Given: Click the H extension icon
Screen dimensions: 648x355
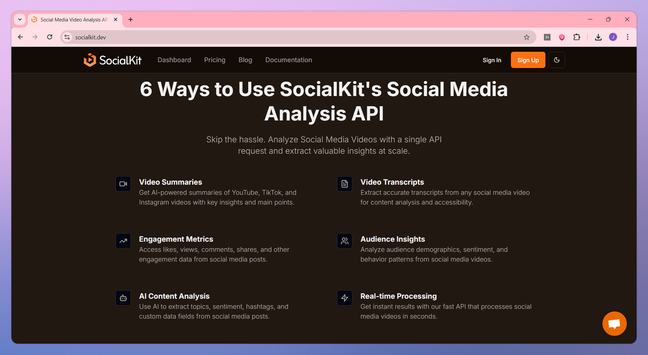Looking at the screenshot, I should (x=547, y=37).
